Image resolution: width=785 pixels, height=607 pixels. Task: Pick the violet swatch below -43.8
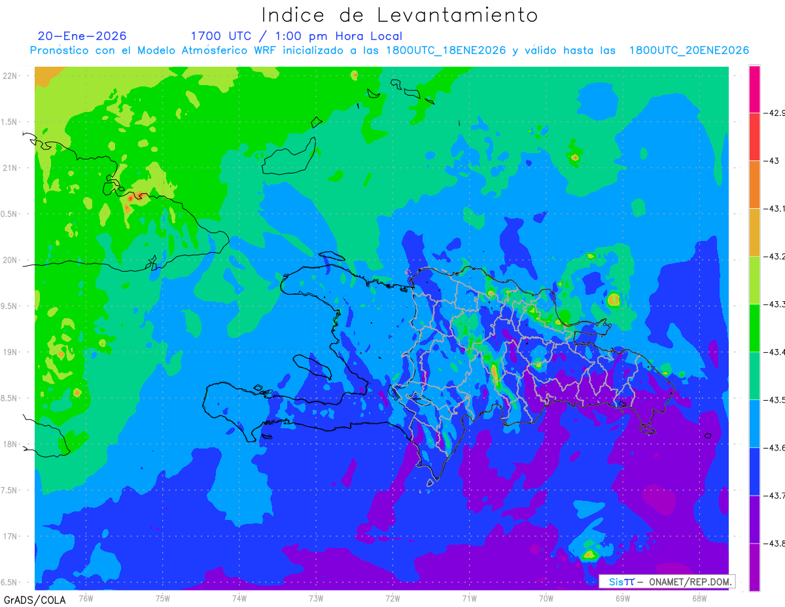(754, 567)
